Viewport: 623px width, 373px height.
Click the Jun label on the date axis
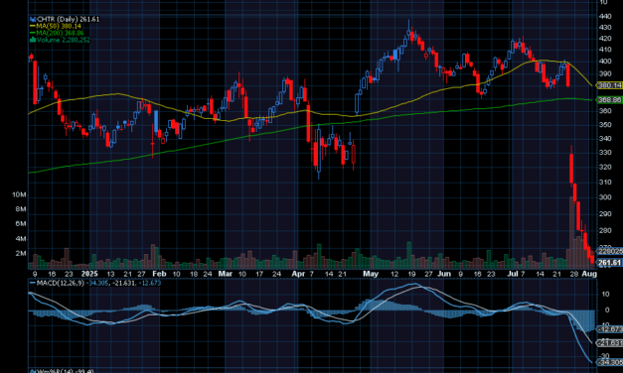[x=444, y=274]
